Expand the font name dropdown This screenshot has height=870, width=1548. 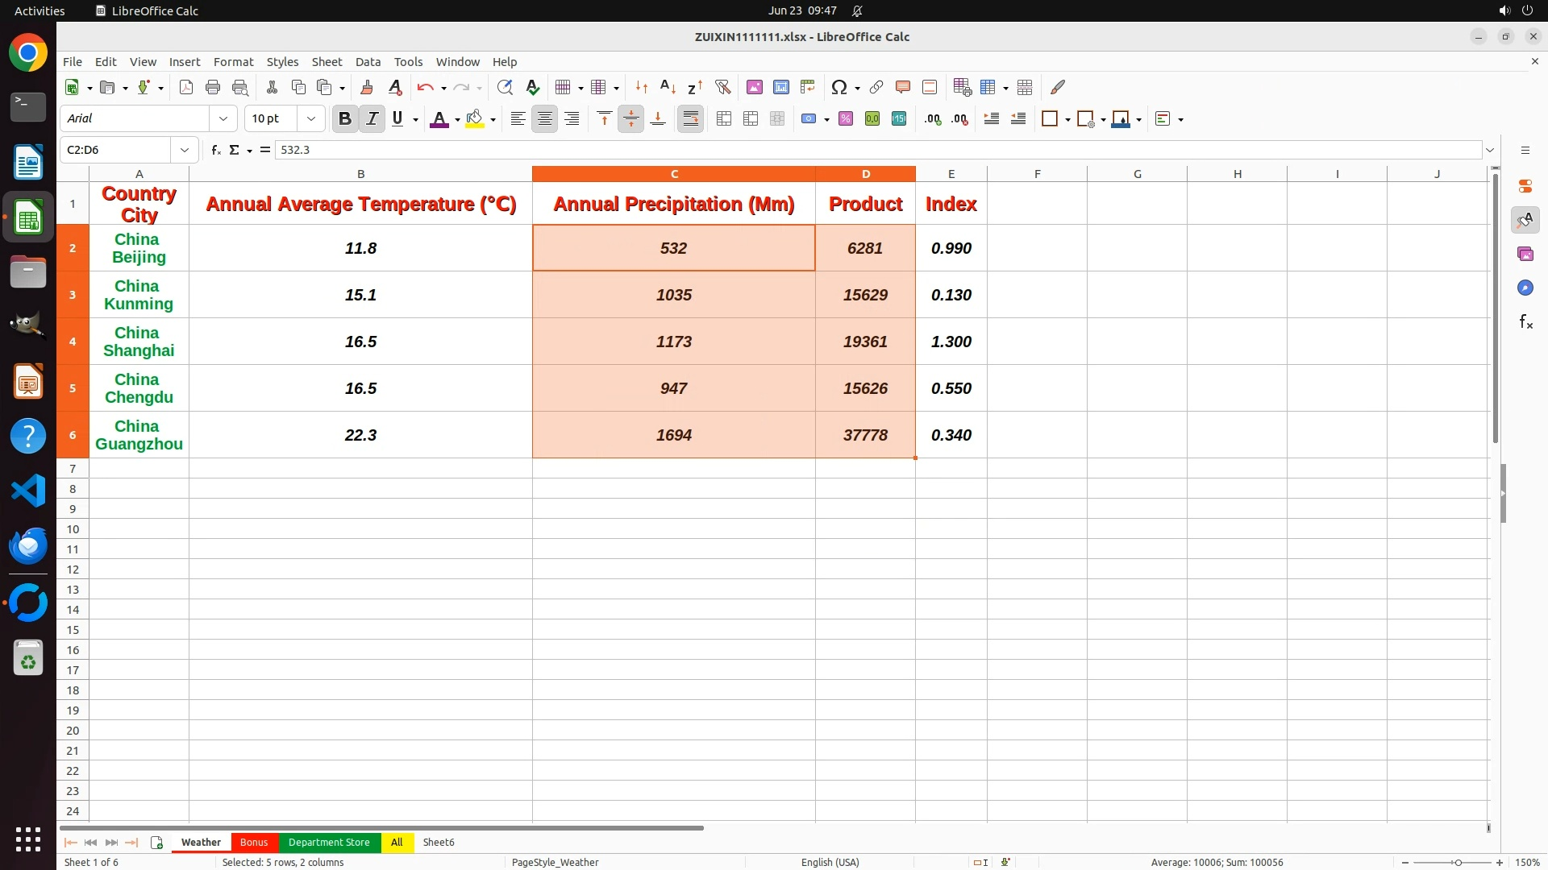(223, 119)
